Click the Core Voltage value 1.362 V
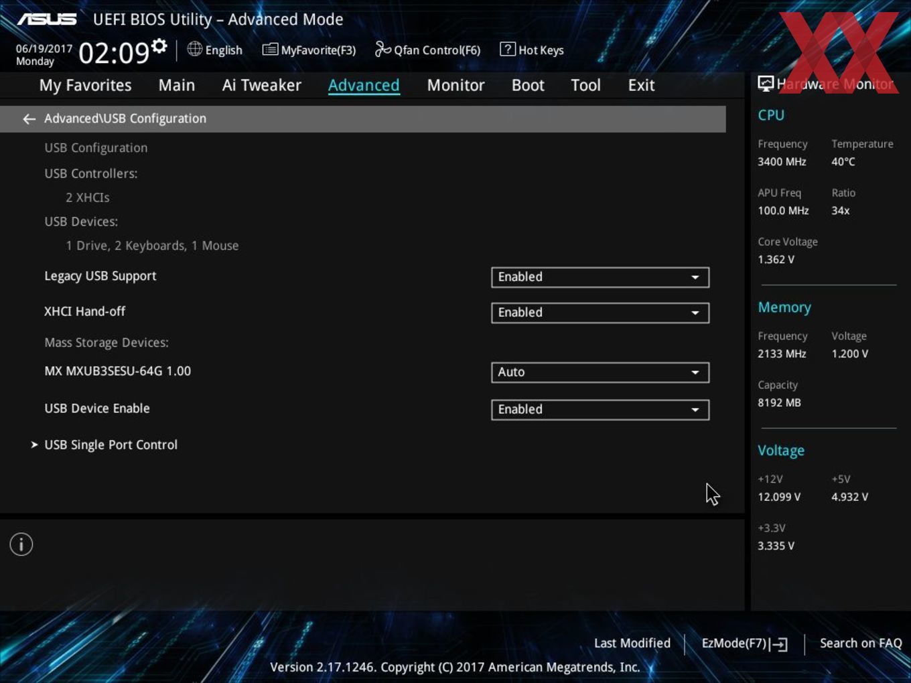The height and width of the screenshot is (683, 911). point(776,259)
